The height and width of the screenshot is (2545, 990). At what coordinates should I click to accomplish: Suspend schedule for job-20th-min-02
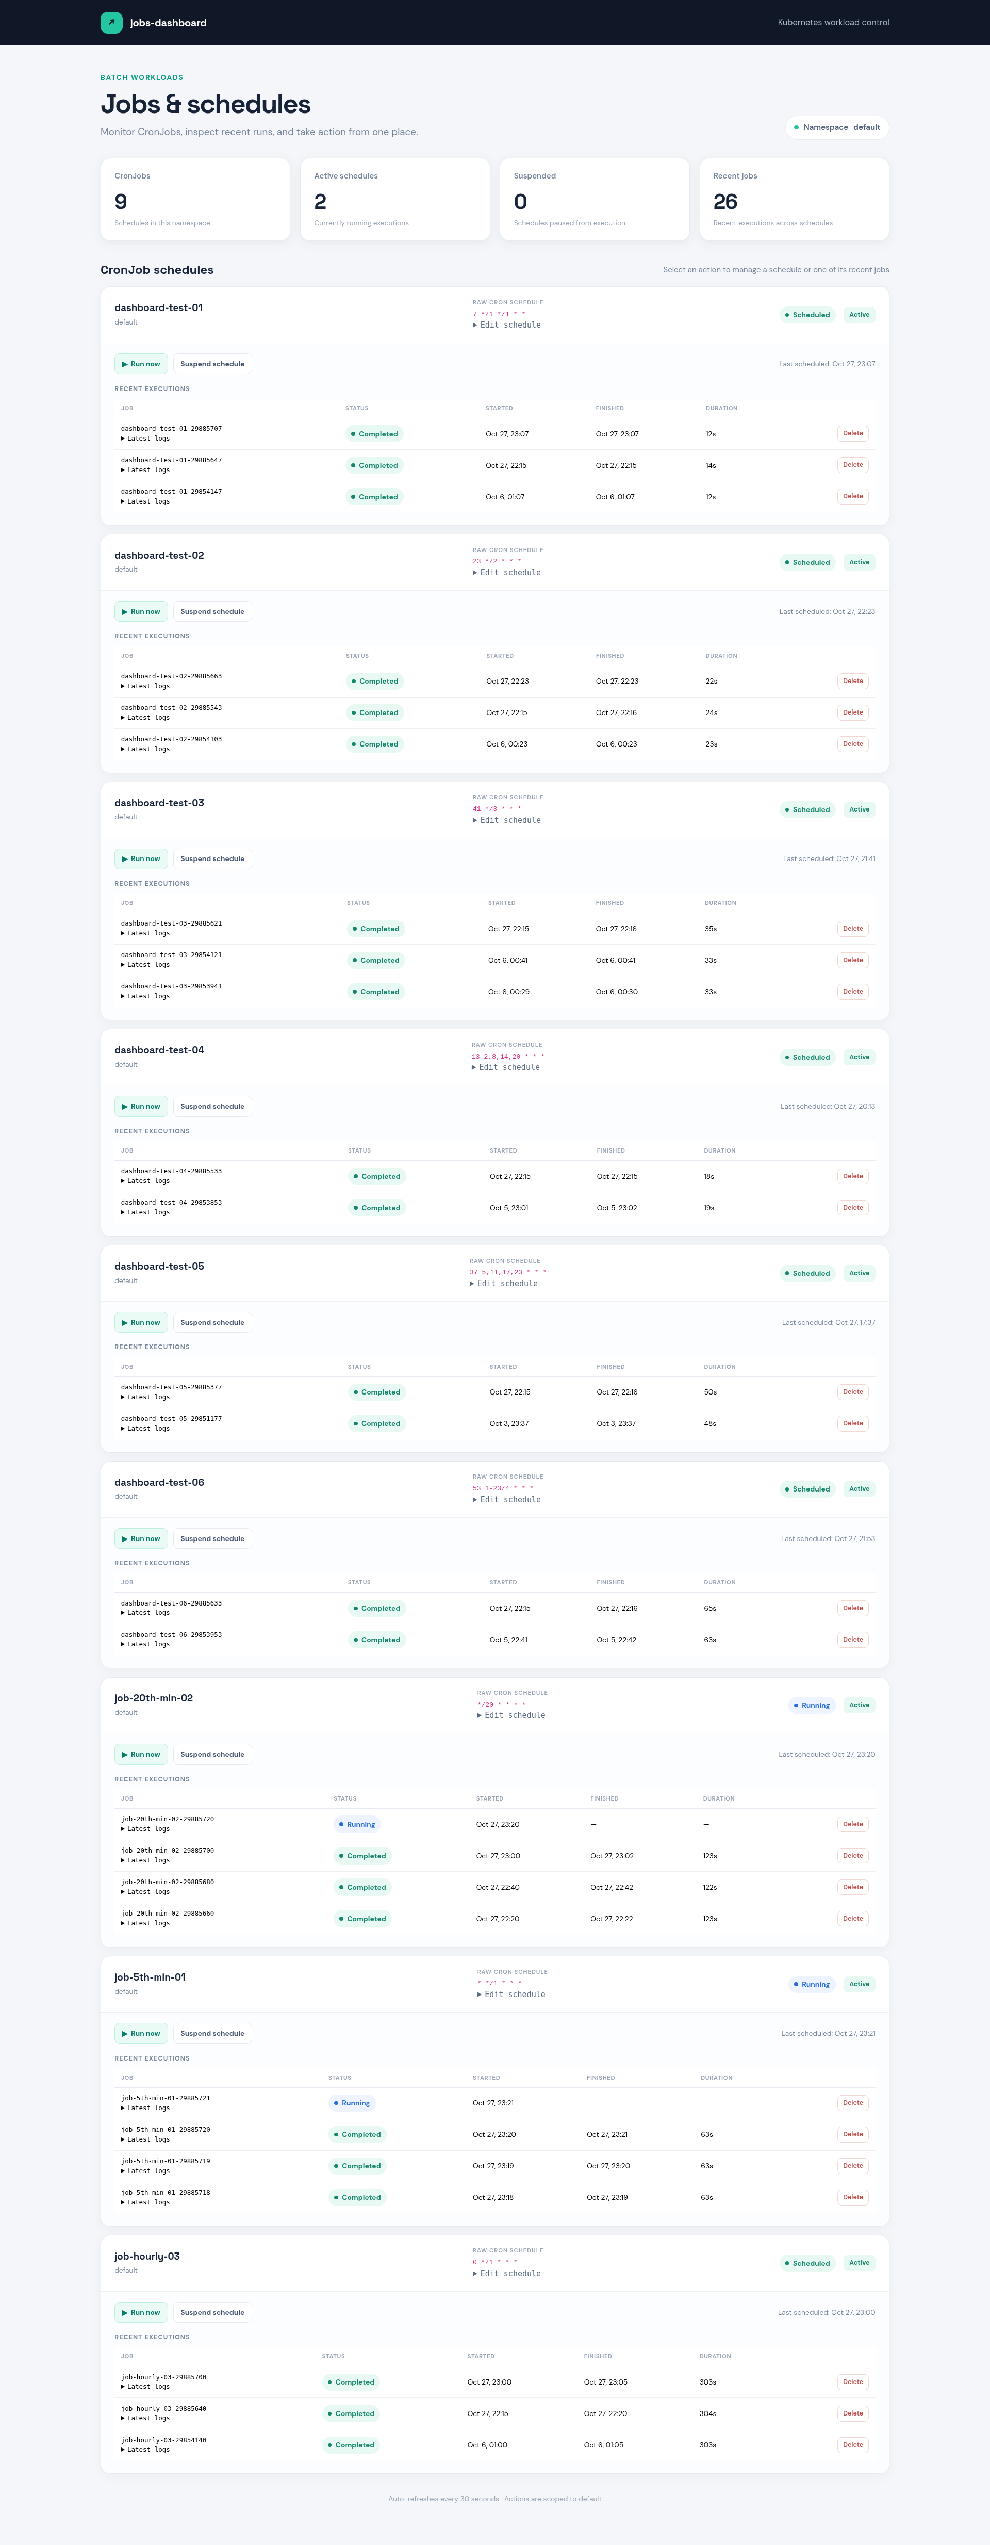pos(212,1755)
